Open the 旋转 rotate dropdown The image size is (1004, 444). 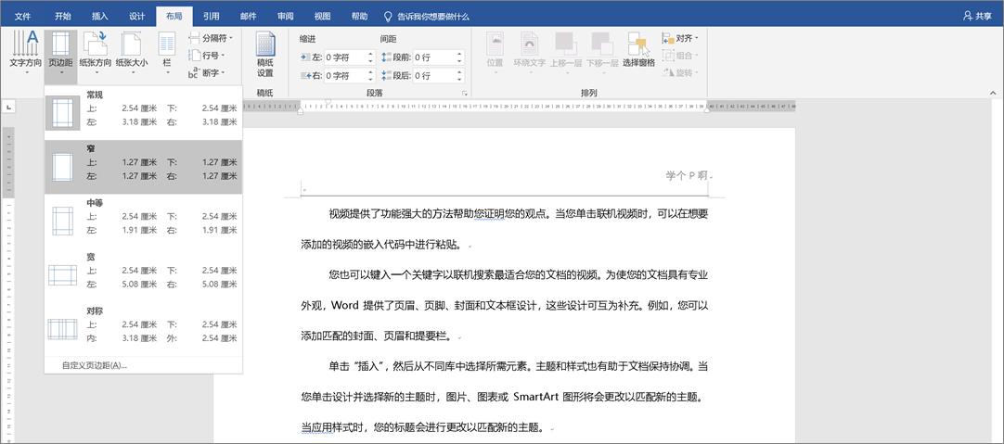tap(681, 73)
